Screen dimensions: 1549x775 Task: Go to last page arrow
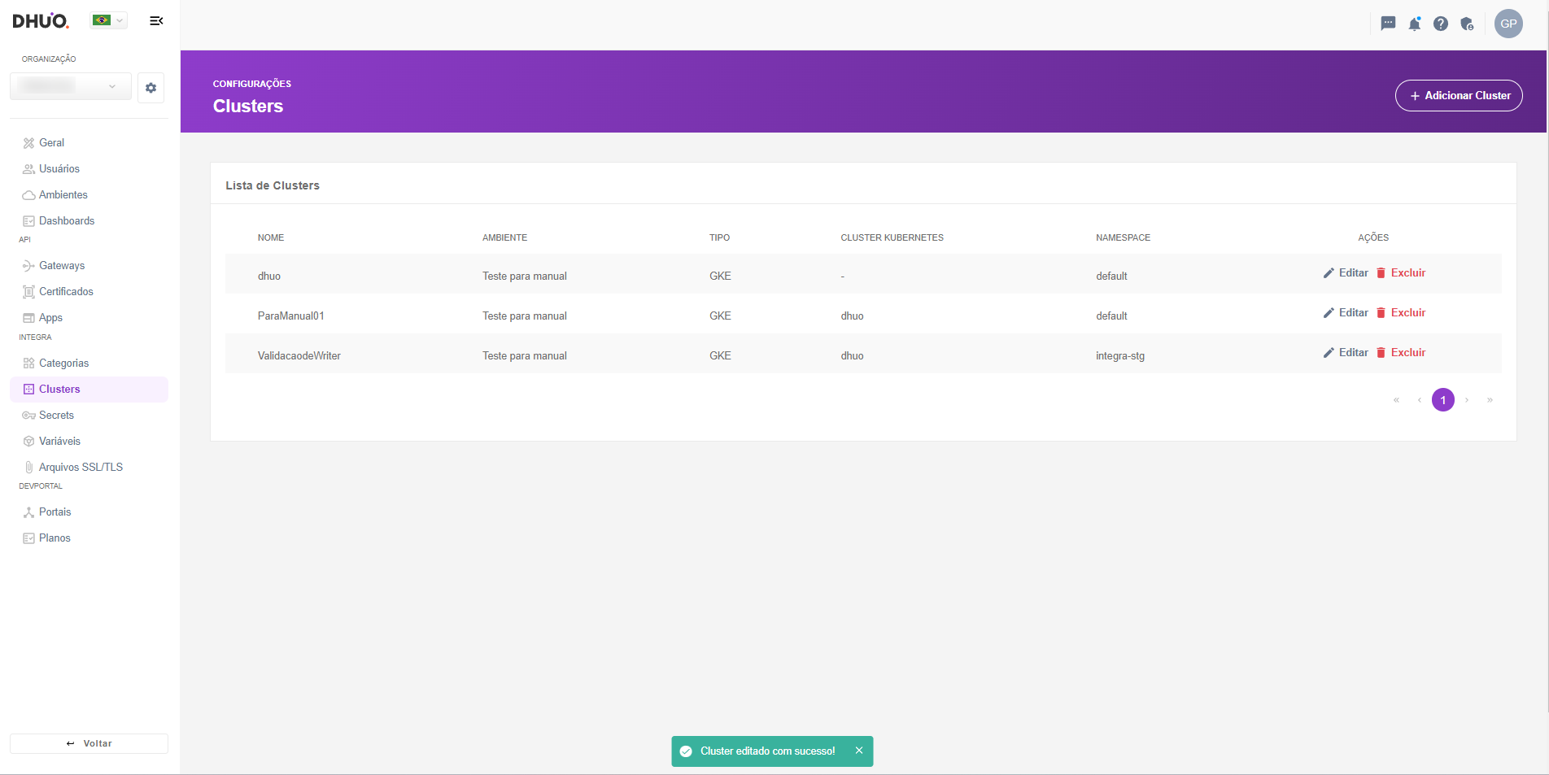[1490, 400]
